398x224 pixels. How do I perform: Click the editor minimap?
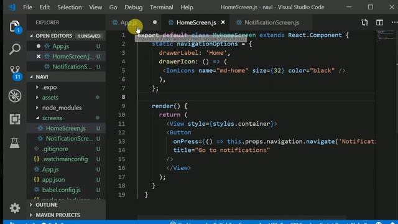point(387,35)
